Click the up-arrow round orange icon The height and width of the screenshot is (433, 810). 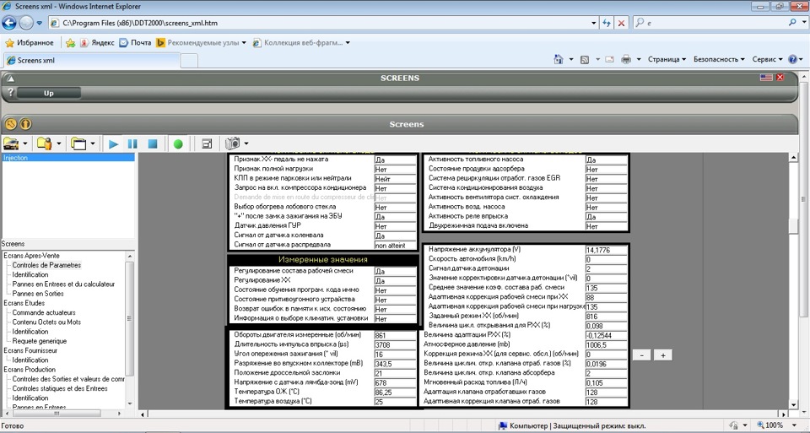[25, 124]
